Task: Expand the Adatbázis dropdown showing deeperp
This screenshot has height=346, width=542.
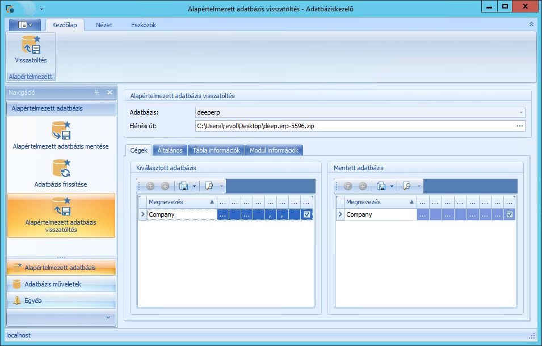Action: point(520,112)
